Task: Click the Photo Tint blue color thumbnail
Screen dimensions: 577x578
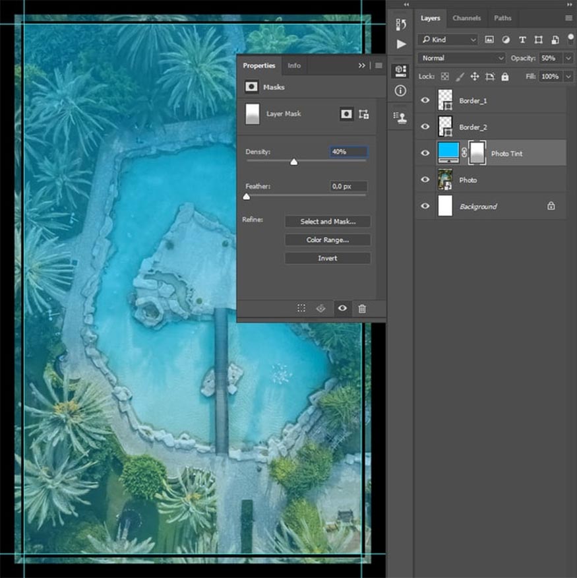Action: [448, 152]
